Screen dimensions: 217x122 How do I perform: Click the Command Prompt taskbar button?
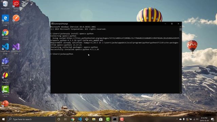click(x=115, y=119)
